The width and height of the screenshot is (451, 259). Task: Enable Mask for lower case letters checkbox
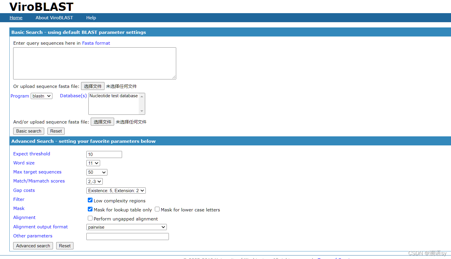coord(157,209)
